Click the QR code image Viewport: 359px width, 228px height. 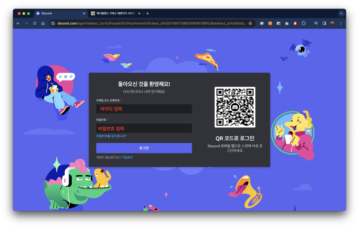(x=235, y=107)
